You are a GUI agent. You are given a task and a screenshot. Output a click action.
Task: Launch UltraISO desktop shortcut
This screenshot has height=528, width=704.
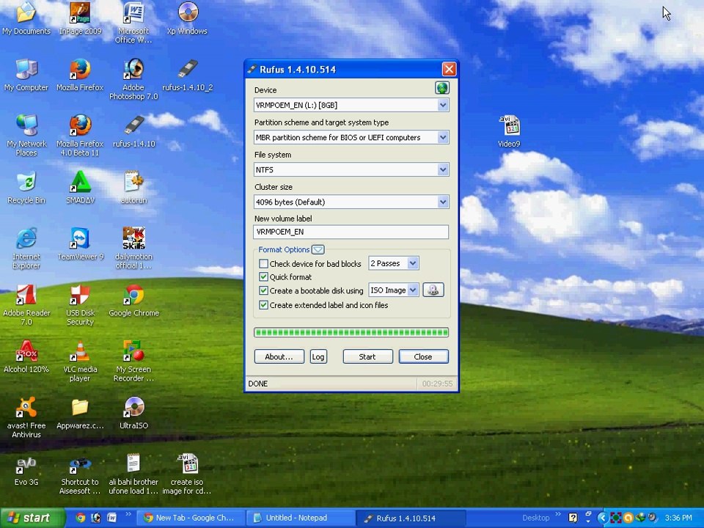pos(133,414)
